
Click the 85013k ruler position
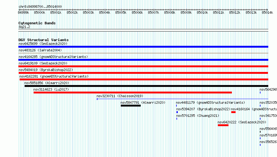pyautogui.click(x=251, y=12)
